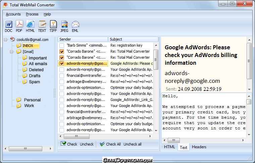
Task: Click the Check button label
Action: click(x=72, y=144)
